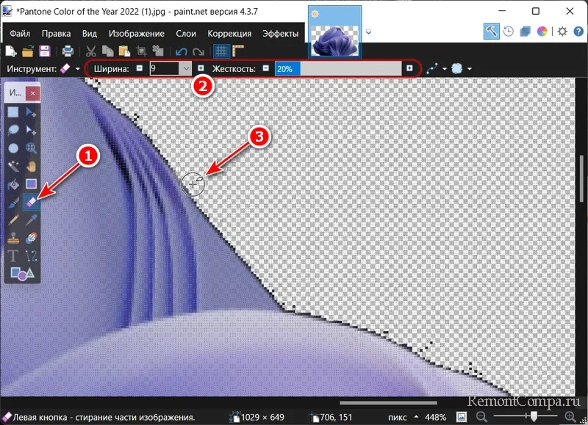Close the Tools floating panel

(x=33, y=93)
